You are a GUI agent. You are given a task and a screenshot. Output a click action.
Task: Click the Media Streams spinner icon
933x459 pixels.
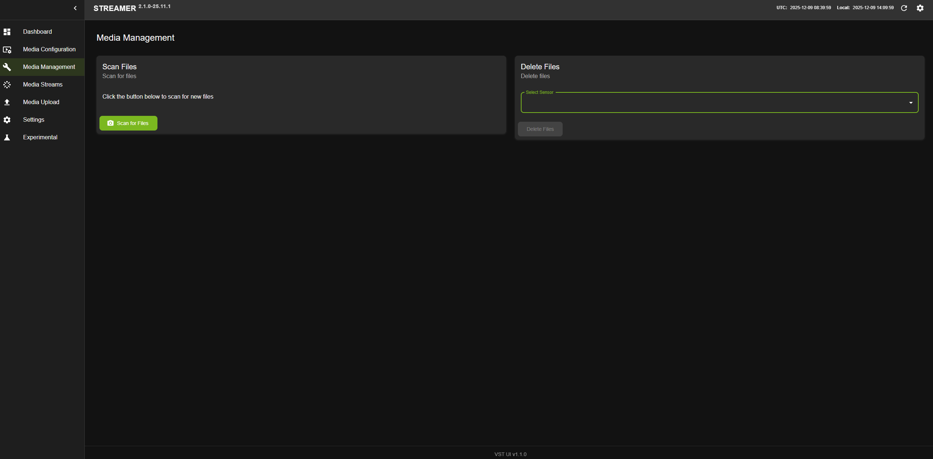(7, 85)
